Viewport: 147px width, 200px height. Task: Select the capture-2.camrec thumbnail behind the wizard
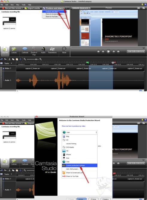point(9,135)
